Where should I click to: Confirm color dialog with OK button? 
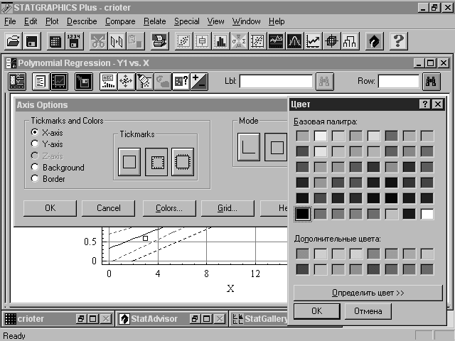317,311
